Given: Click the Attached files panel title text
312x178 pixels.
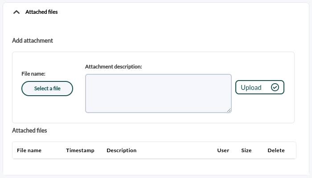Looking at the screenshot, I should coord(41,12).
